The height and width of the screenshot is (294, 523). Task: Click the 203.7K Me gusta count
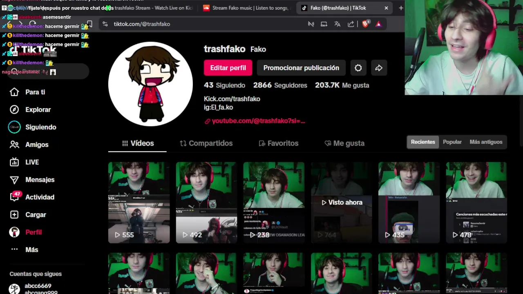pyautogui.click(x=342, y=85)
